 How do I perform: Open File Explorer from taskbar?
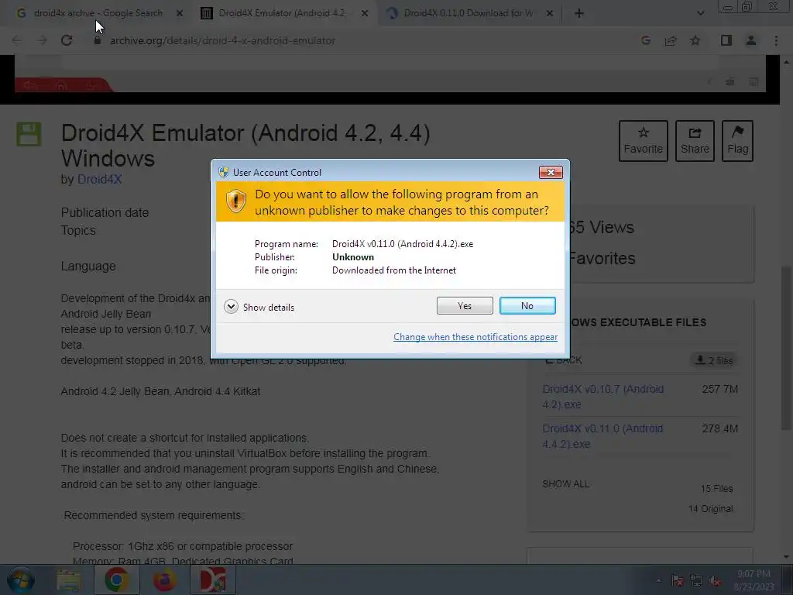coord(69,580)
